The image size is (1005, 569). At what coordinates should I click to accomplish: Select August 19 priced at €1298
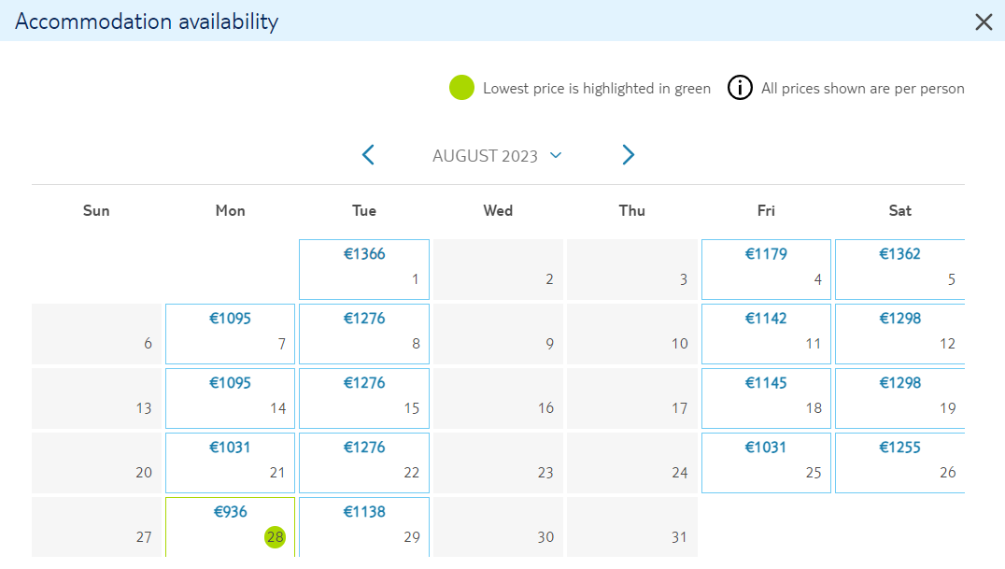899,398
